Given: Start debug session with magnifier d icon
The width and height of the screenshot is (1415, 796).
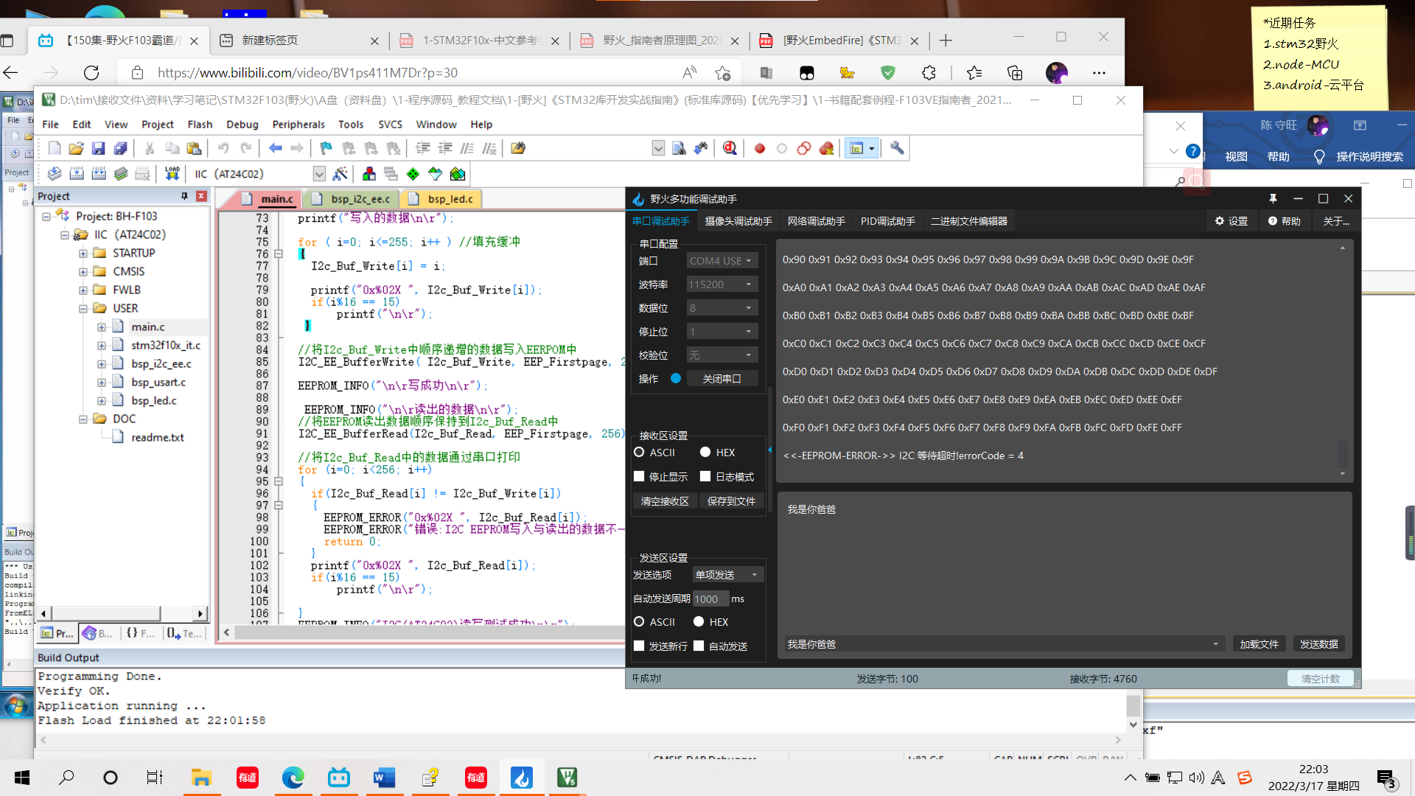Looking at the screenshot, I should pyautogui.click(x=730, y=148).
